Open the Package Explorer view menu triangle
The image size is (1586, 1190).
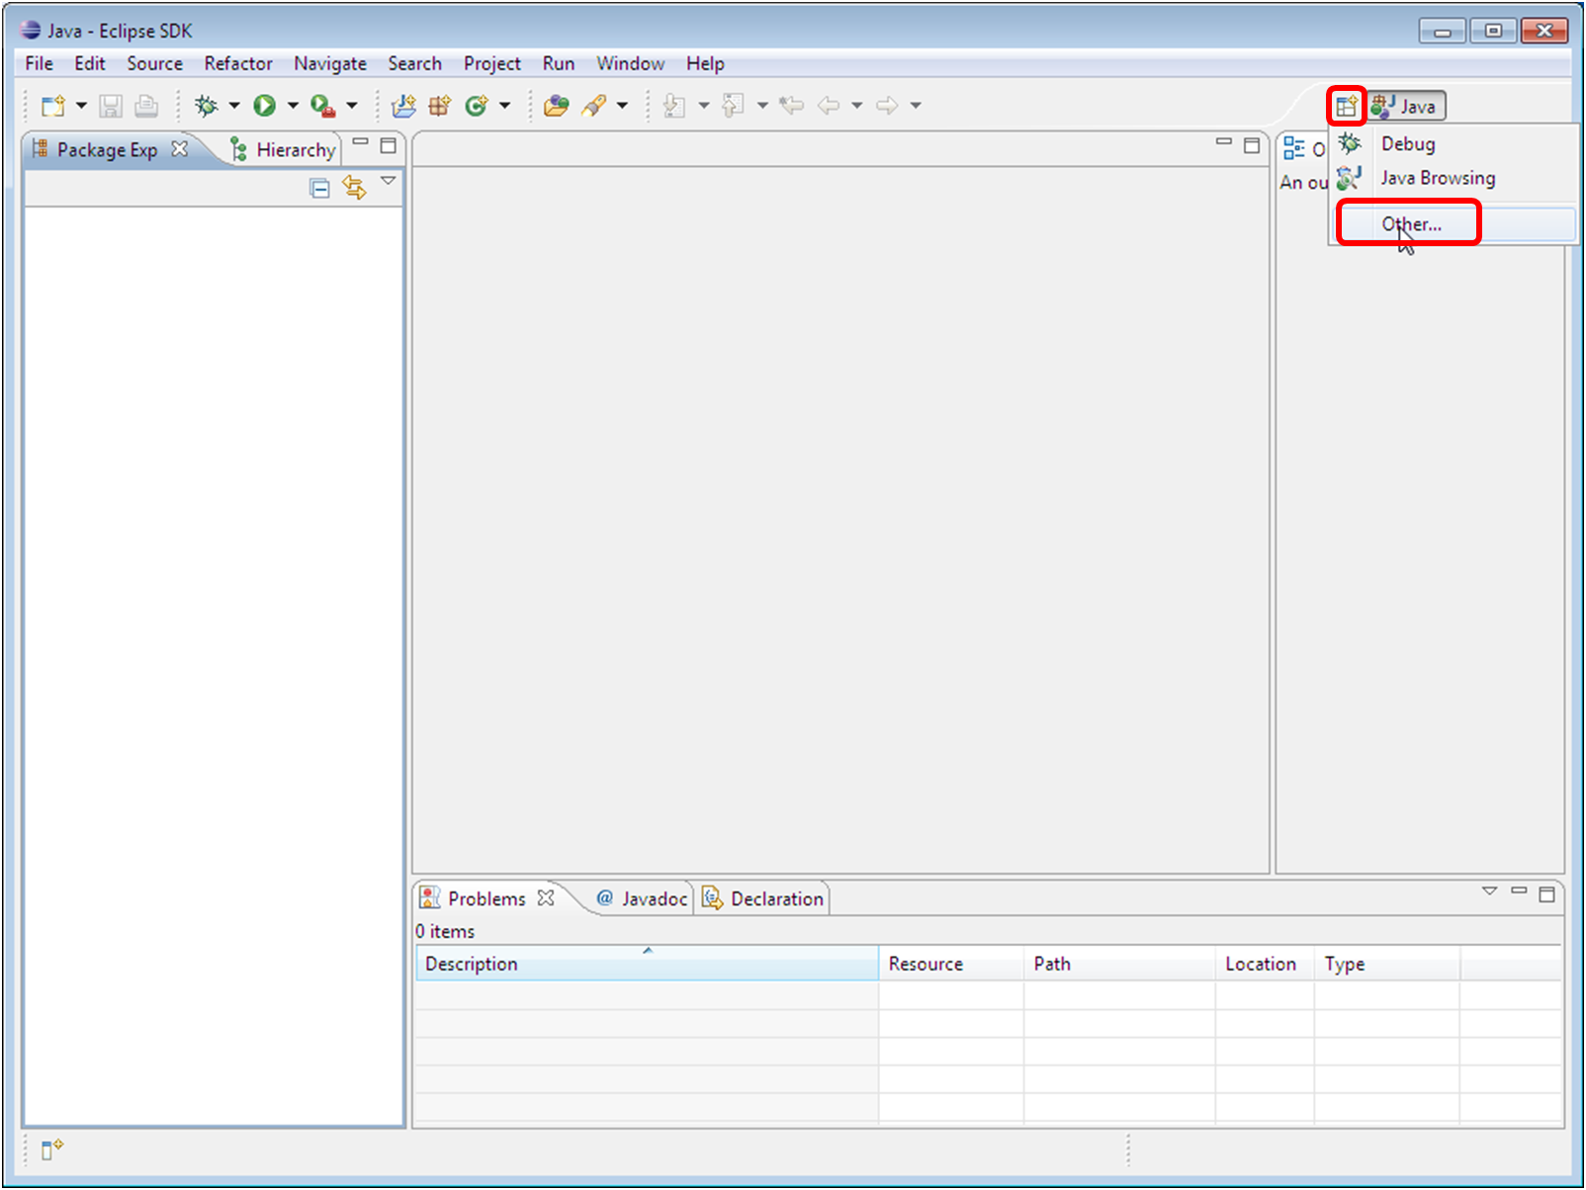(x=389, y=181)
